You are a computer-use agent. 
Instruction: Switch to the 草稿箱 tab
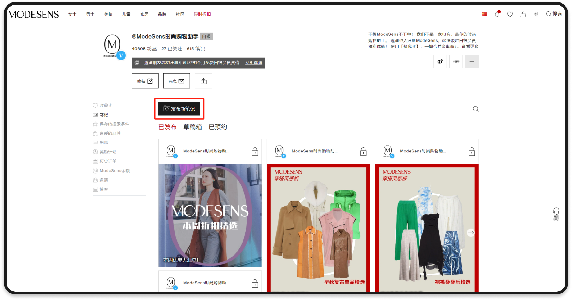(193, 127)
